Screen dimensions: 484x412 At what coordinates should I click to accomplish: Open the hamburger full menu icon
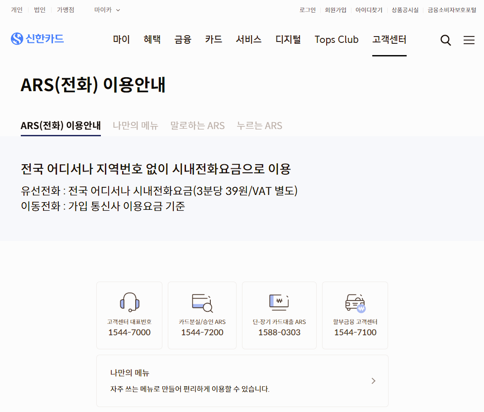(469, 40)
